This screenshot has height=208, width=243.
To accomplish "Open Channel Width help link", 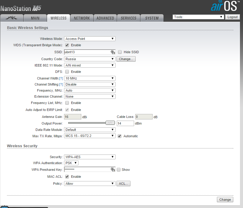I will (x=61, y=78).
